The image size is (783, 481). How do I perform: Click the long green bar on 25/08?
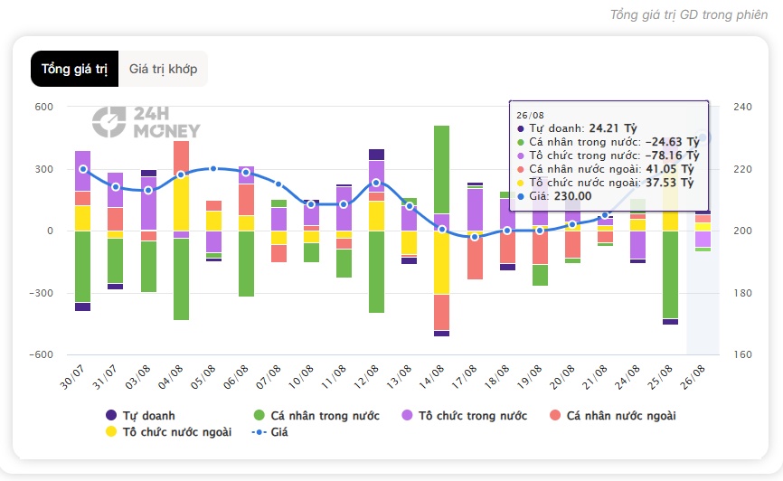670,275
